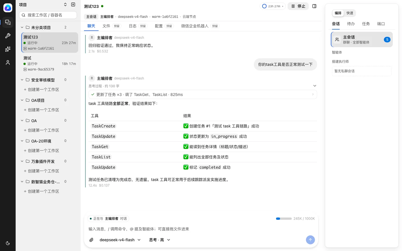Click the unread count 5 badge
This screenshot has height=251, width=402.
click(x=387, y=40)
